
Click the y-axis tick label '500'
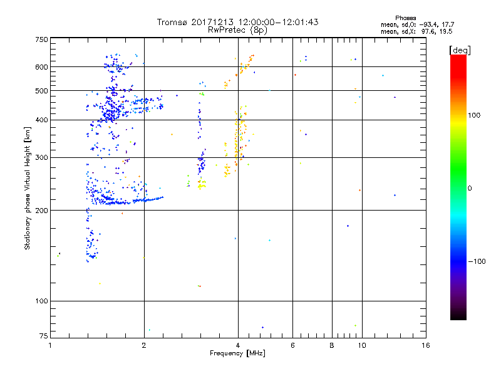tap(41, 91)
